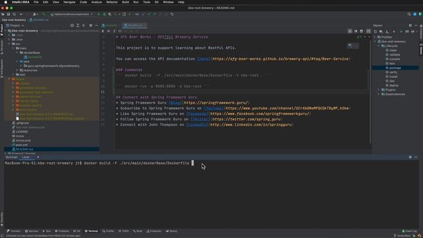Select the Local terminal tab

coord(26,157)
